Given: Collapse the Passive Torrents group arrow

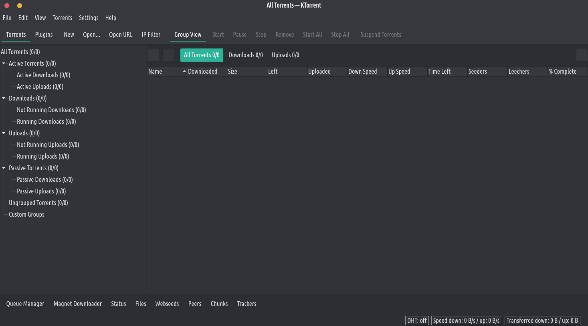Looking at the screenshot, I should click(4, 168).
